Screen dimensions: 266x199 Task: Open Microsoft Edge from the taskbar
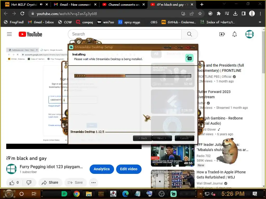click(125, 194)
